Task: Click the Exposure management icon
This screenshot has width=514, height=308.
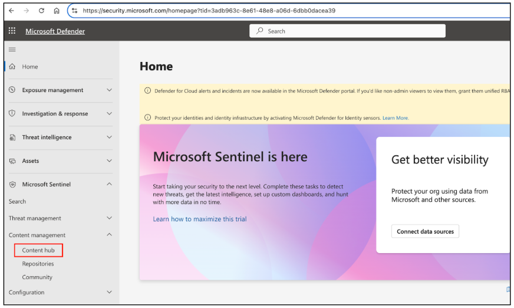Action: pyautogui.click(x=12, y=90)
